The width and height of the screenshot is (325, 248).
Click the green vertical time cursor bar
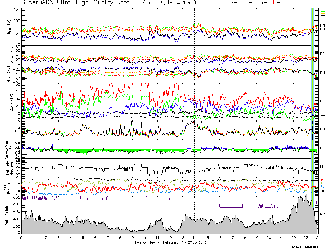pos(312,106)
